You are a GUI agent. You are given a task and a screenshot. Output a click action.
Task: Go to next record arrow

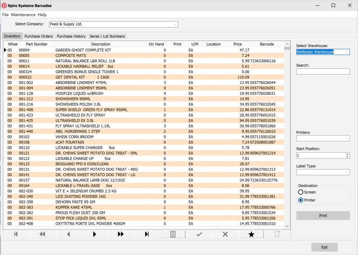click(95, 234)
